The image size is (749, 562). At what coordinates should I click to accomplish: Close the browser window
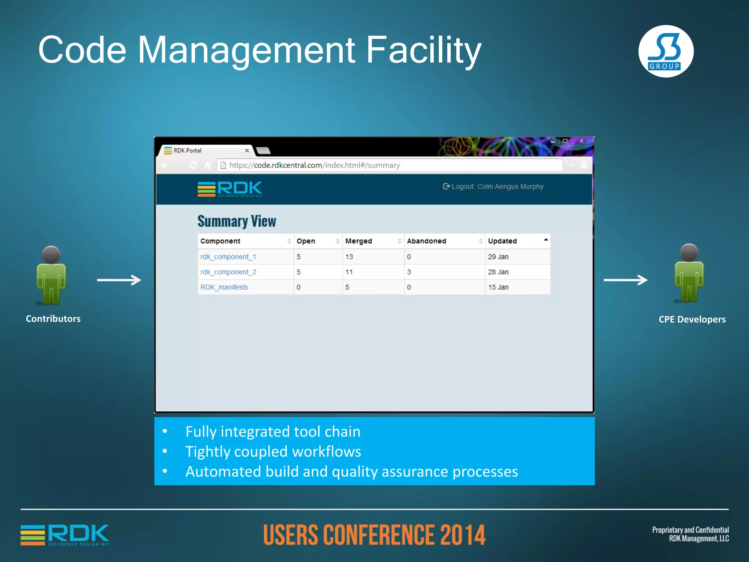point(582,141)
